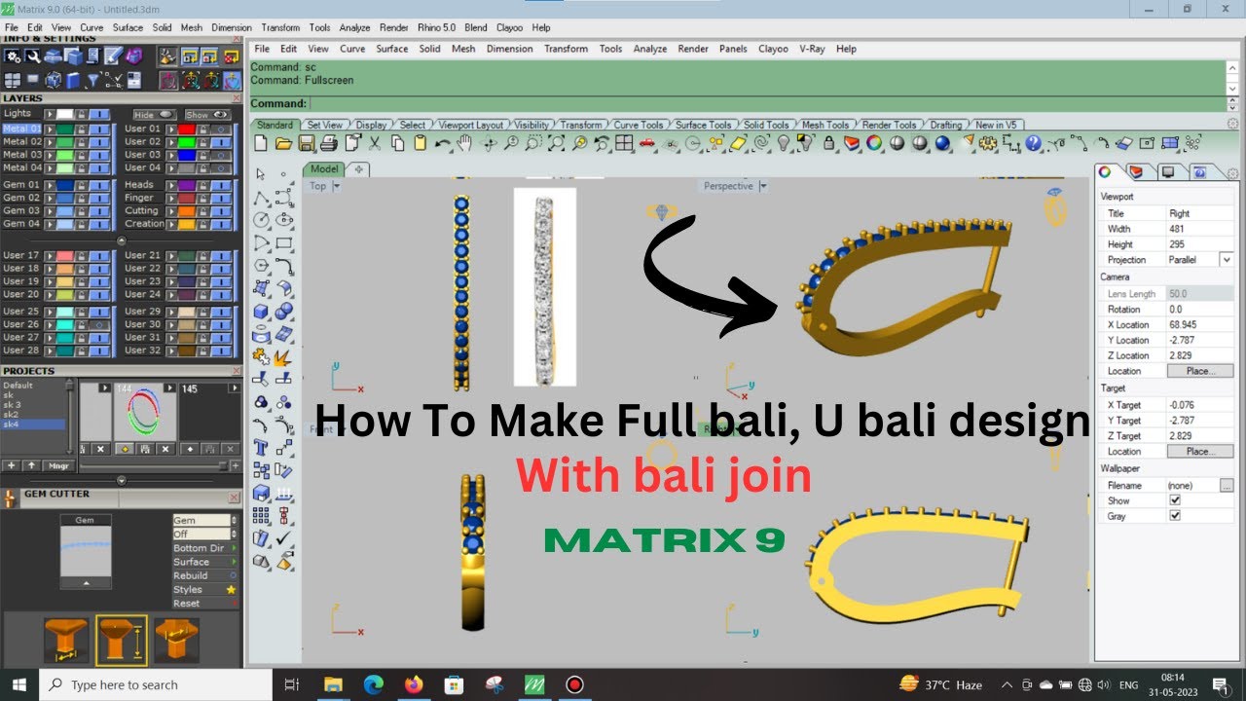Click the Cut scissors icon
The width and height of the screenshot is (1246, 701).
375,143
